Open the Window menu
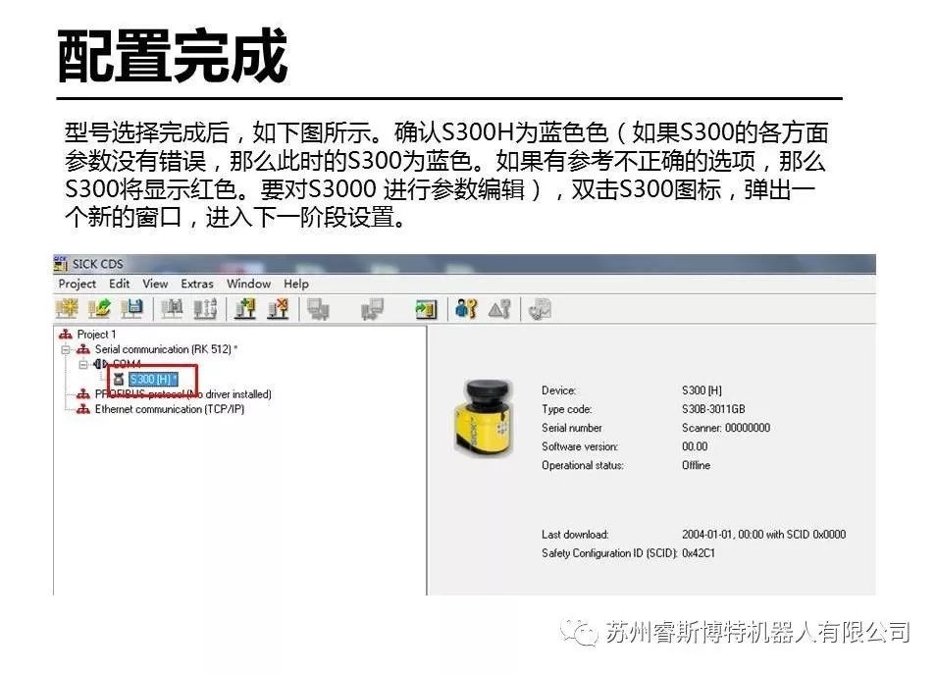Screen dimensions: 936x674 coord(248,284)
